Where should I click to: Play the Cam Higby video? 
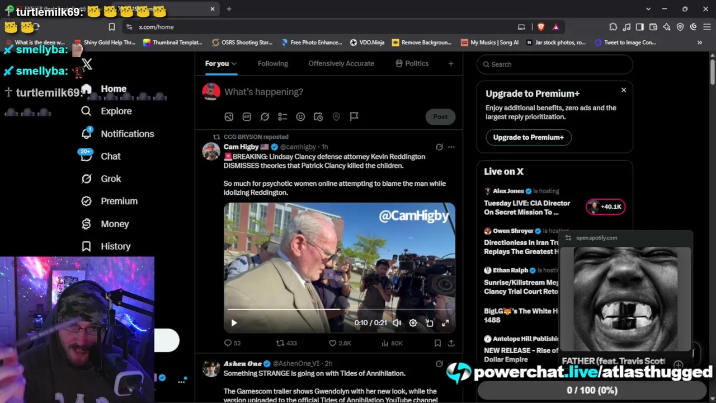pos(234,323)
